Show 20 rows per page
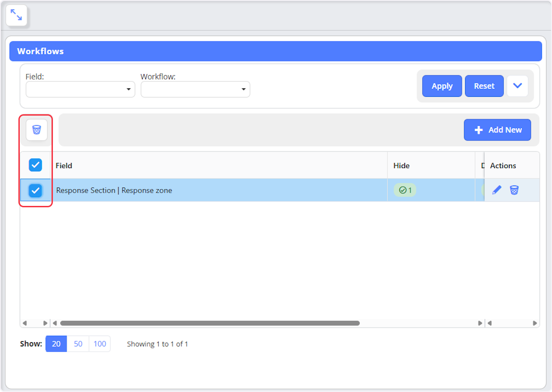The width and height of the screenshot is (552, 392). tap(56, 344)
